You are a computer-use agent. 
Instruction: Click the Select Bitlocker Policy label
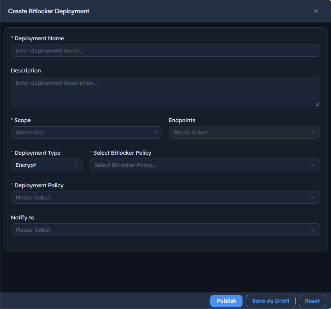click(122, 153)
